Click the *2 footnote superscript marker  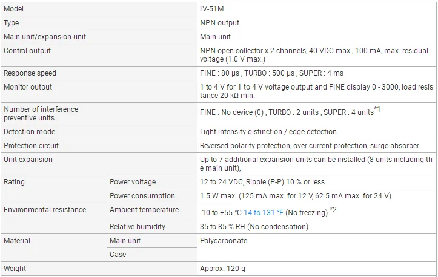click(x=333, y=209)
